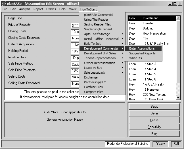Viewport: 184px width, 149px height.
Task: Click the Sensitivity button
Action: [x=154, y=127]
